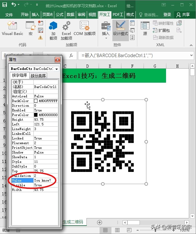Click the View Code icon
Image resolution: width=196 pixels, height=234 pixels.
[132, 31]
